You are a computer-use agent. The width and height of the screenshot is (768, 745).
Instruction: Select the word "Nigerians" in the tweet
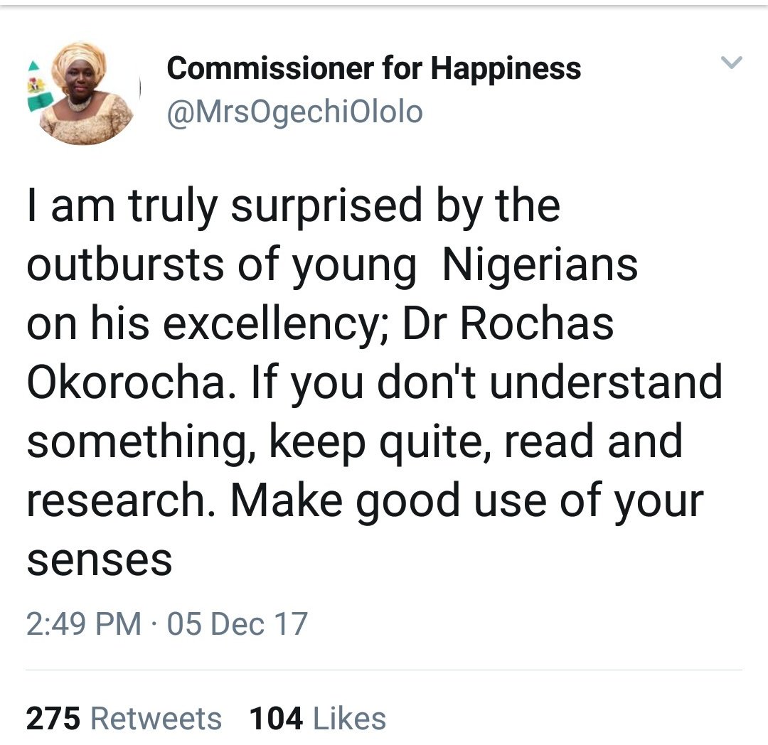pyautogui.click(x=540, y=266)
